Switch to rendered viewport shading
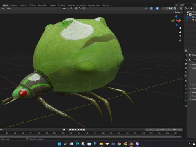196x147 pixels. click(175, 9)
